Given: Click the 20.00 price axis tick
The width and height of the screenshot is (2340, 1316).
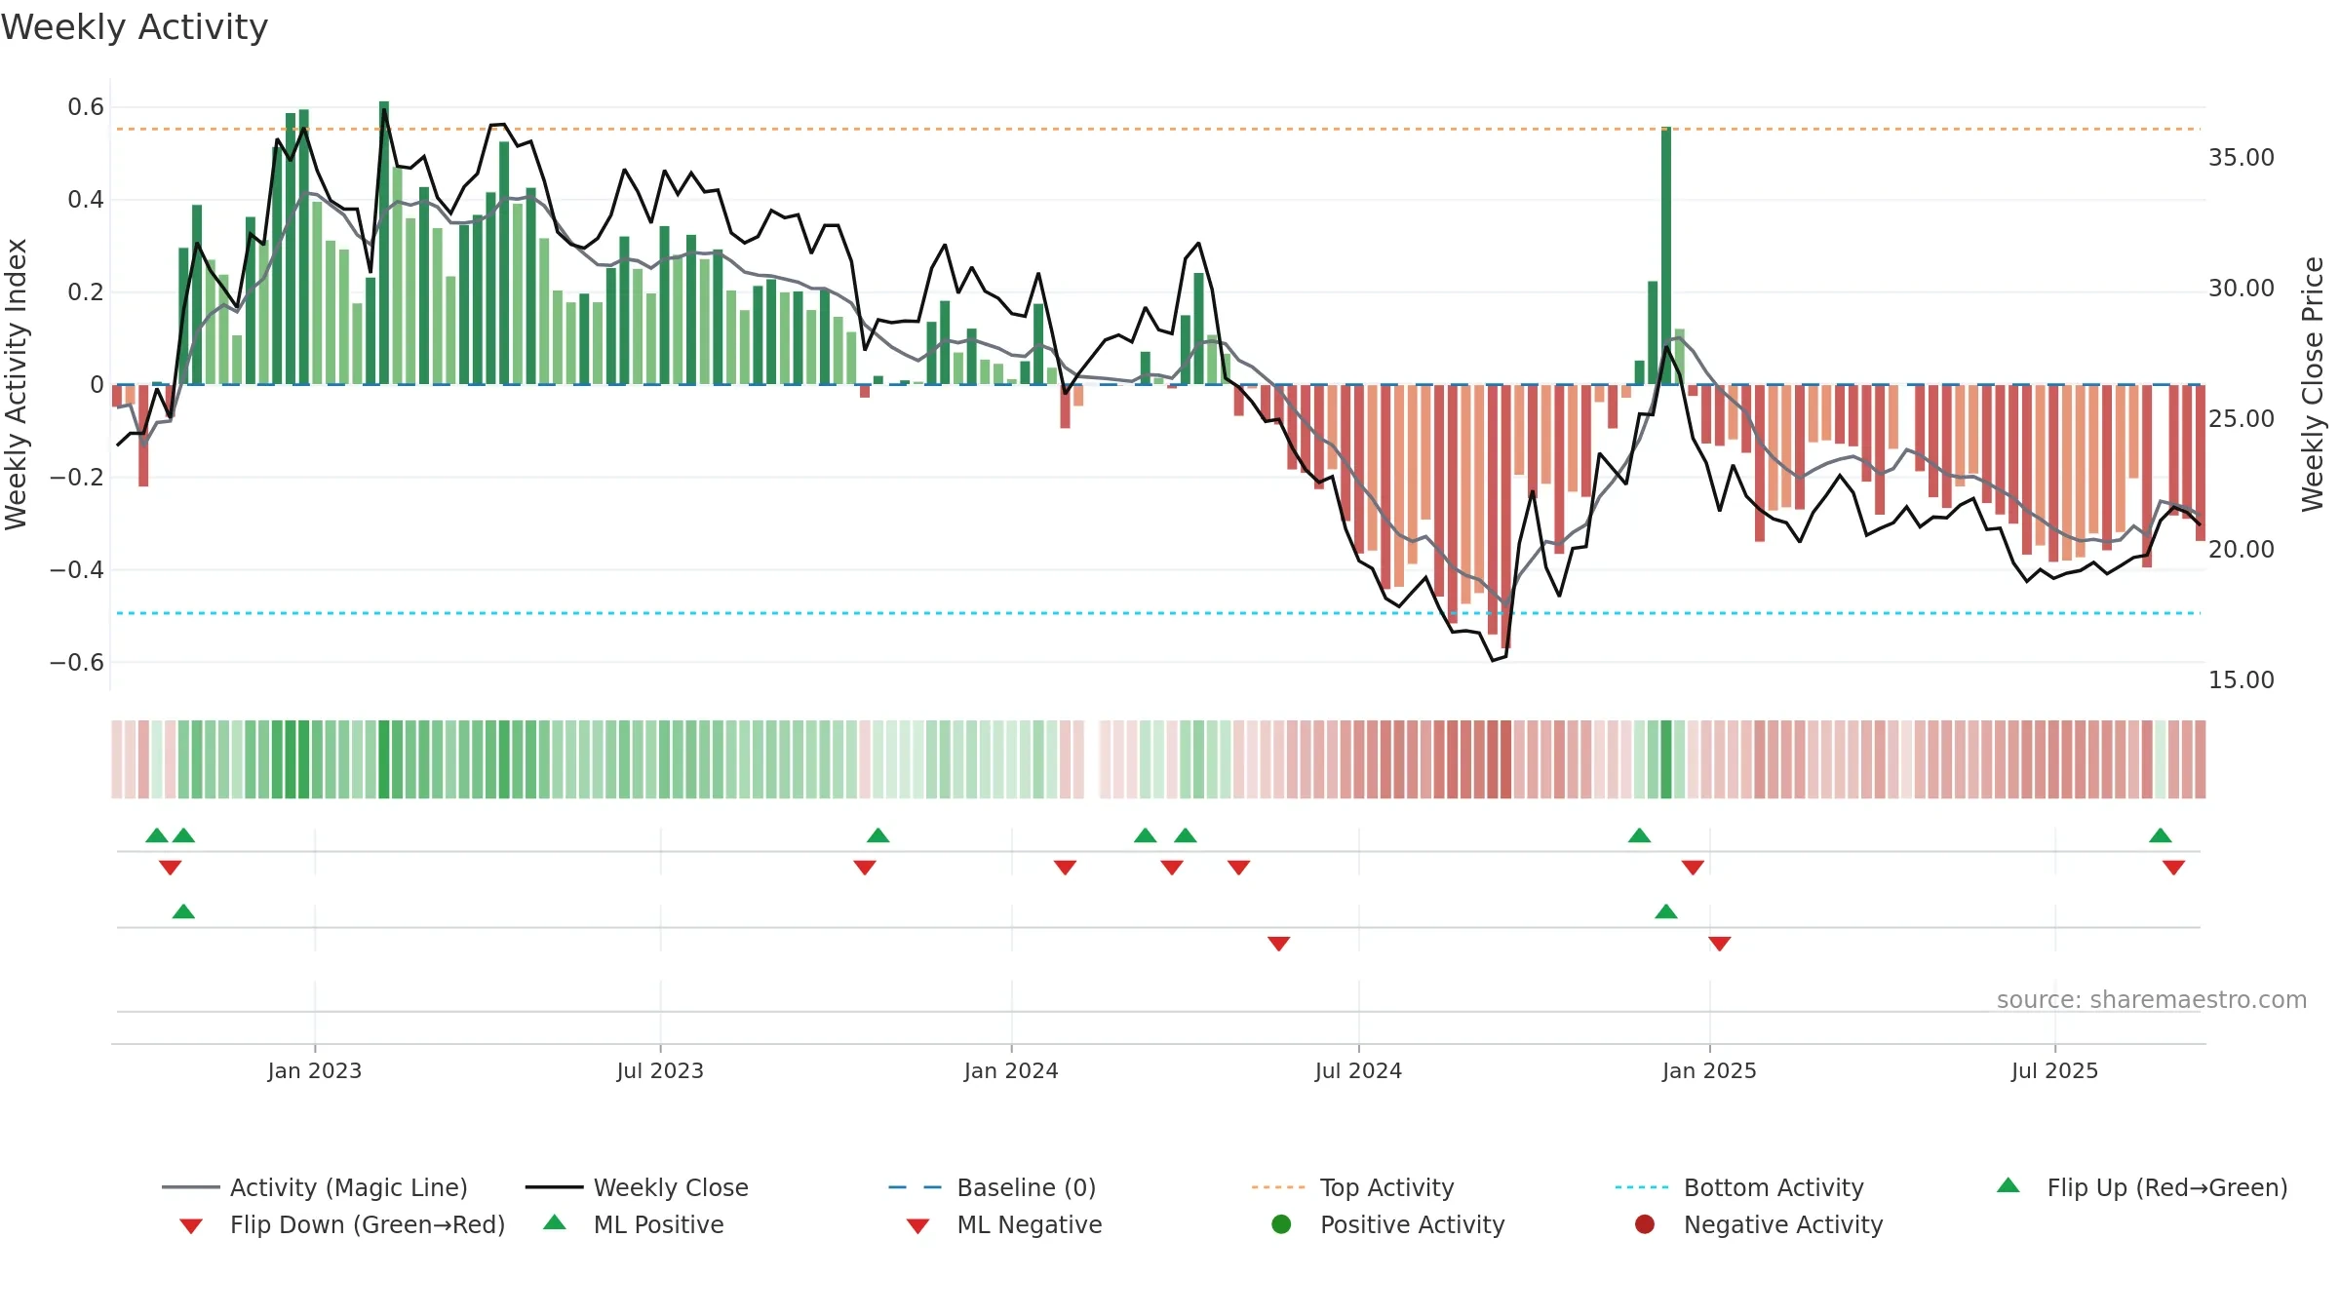Looking at the screenshot, I should pyautogui.click(x=2242, y=550).
